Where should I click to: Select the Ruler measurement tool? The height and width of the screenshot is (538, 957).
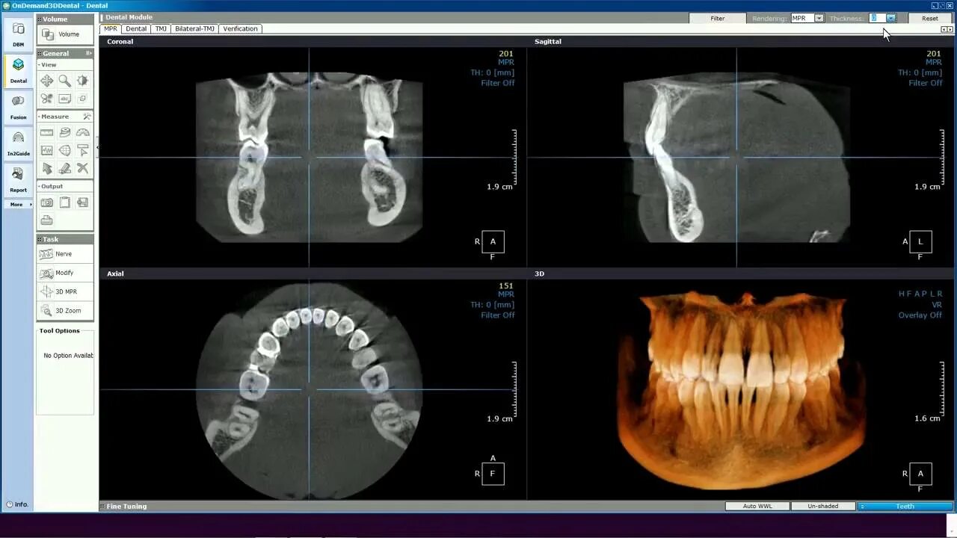[47, 132]
